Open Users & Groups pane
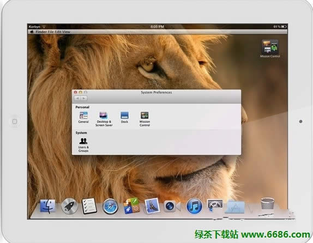 click(83, 145)
